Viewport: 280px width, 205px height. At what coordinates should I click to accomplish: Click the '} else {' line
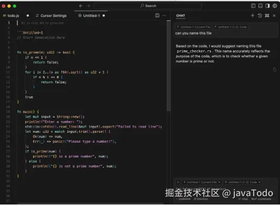tap(33, 161)
